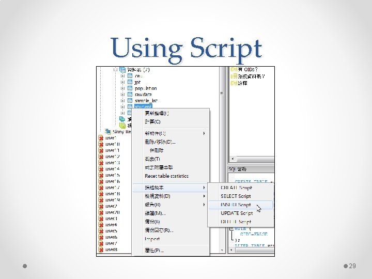Expand the rawdata table node

coord(122,95)
